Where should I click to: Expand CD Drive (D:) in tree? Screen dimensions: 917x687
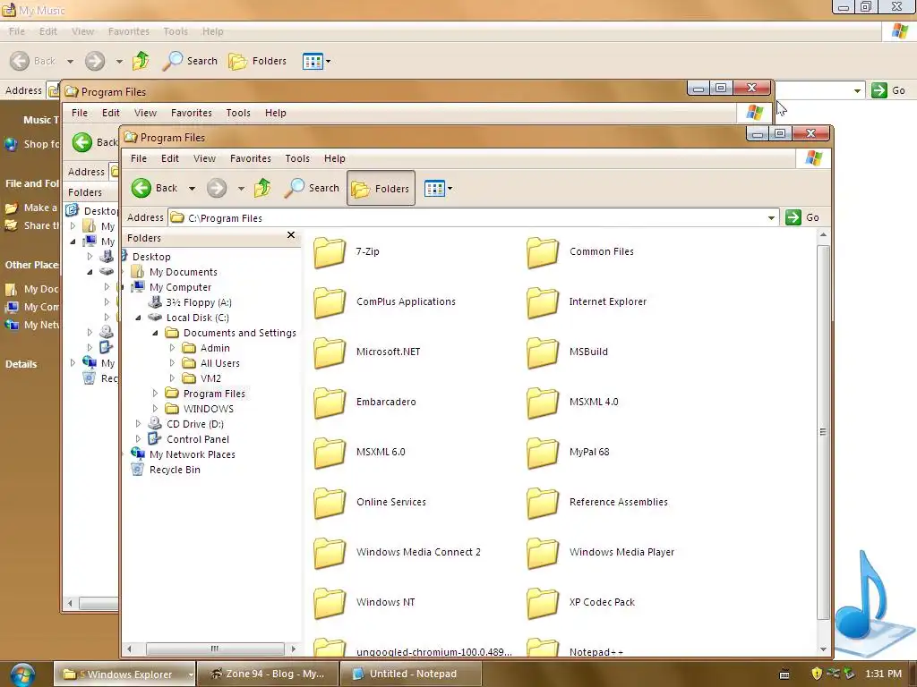pos(138,423)
